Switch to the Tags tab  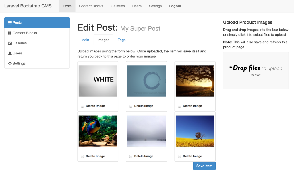click(x=121, y=40)
